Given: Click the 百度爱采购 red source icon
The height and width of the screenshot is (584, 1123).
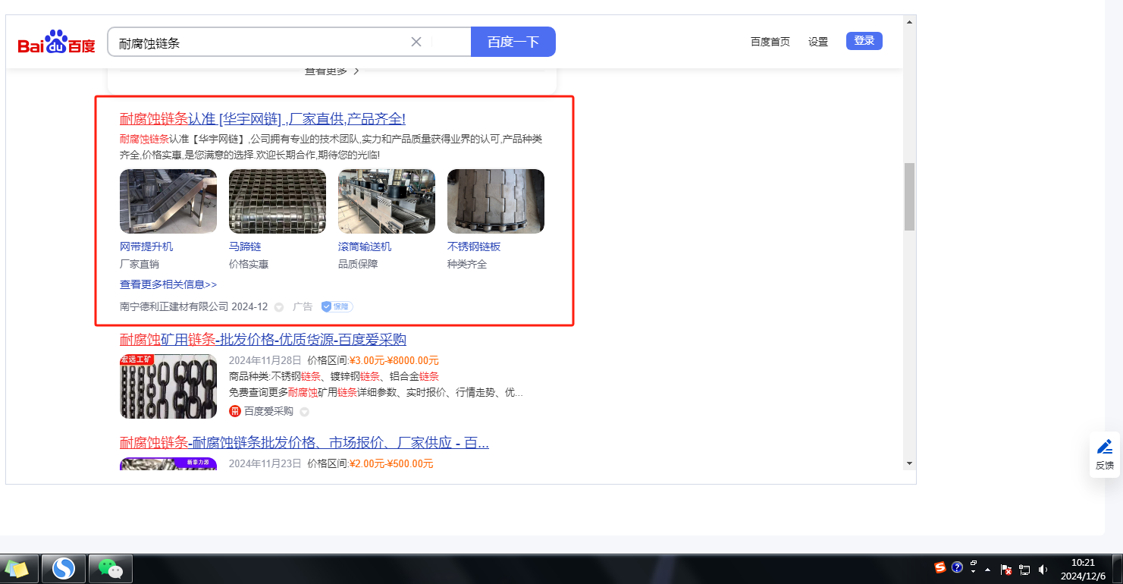Looking at the screenshot, I should tap(235, 411).
